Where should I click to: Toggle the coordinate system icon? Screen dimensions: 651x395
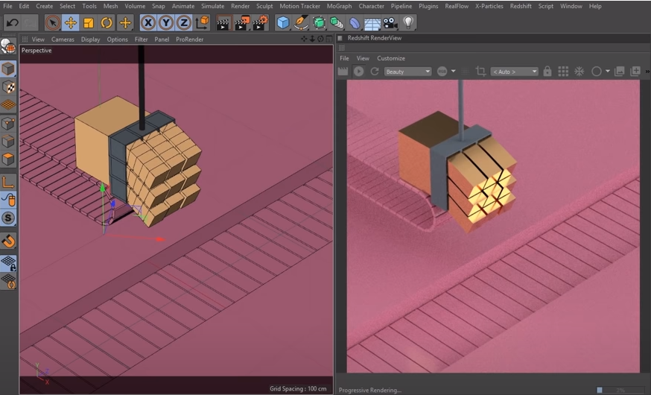click(202, 23)
